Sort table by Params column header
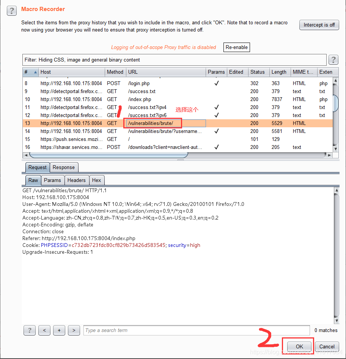 [216, 72]
